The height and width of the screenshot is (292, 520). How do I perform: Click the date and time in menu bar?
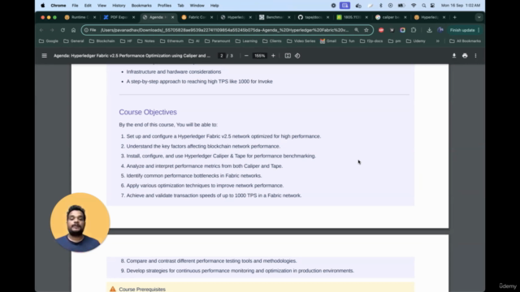point(461,6)
